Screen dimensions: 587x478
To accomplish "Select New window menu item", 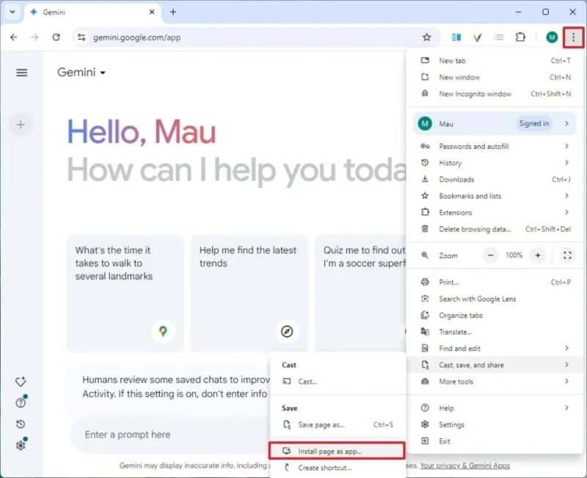I will (x=495, y=77).
